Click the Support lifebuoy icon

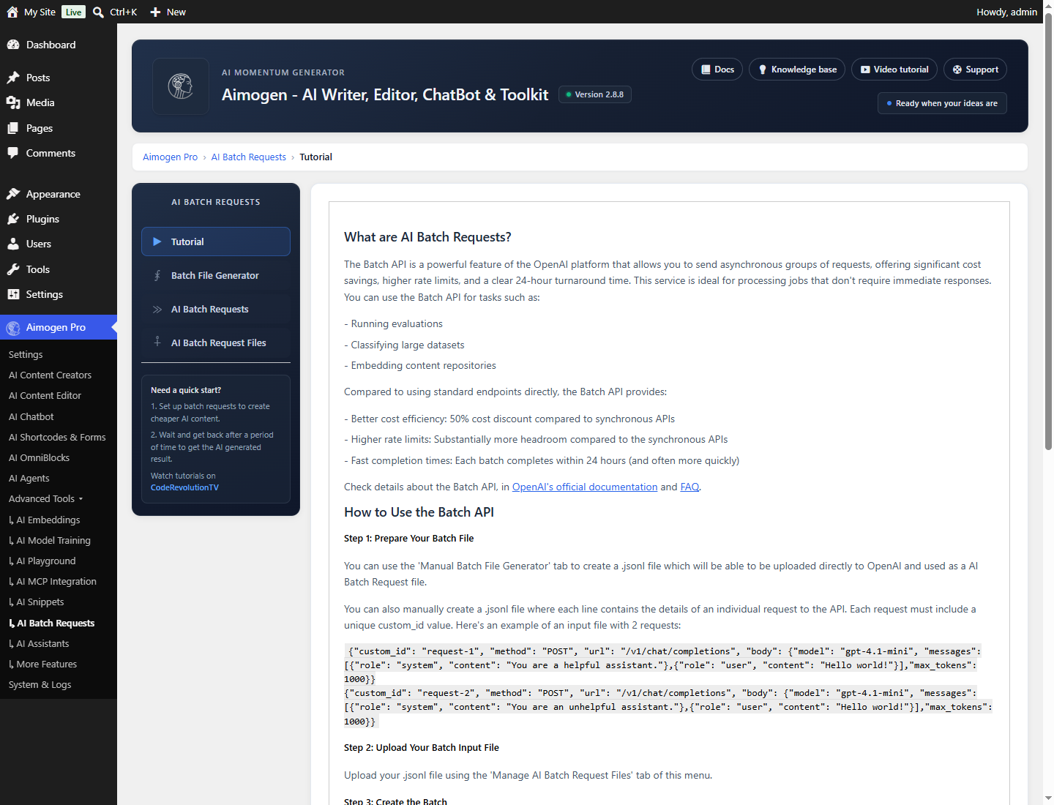tap(957, 70)
